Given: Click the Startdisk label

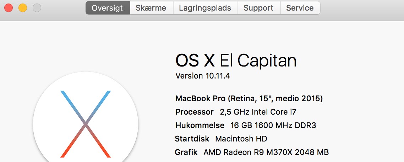Looking at the screenshot, I should (192, 139).
